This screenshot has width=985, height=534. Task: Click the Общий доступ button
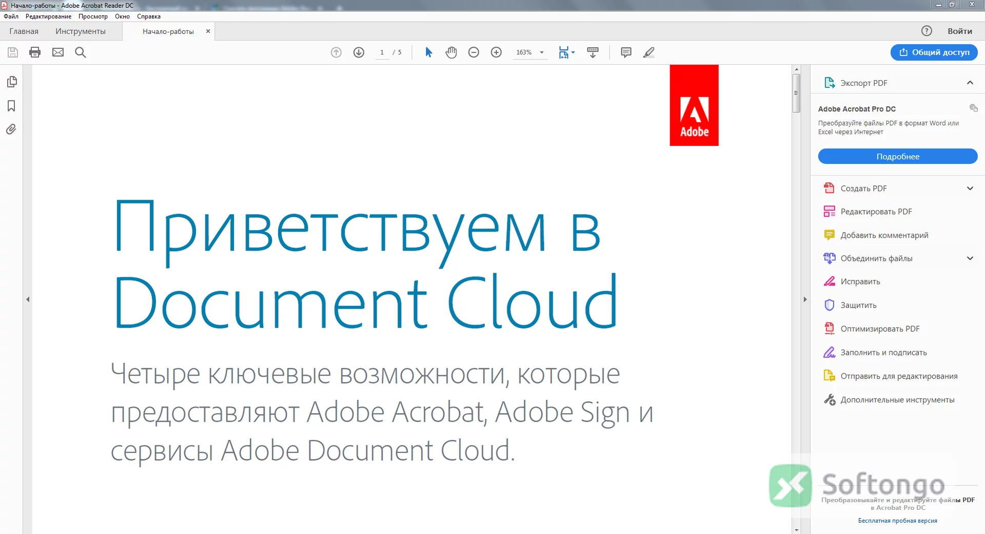(934, 52)
